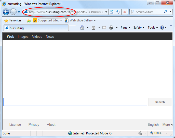Click the Forward navigation button
This screenshot has width=175, height=138.
point(13,12)
